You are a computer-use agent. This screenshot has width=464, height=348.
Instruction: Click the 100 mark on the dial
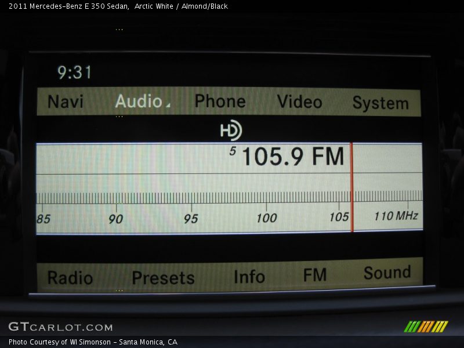pyautogui.click(x=266, y=218)
